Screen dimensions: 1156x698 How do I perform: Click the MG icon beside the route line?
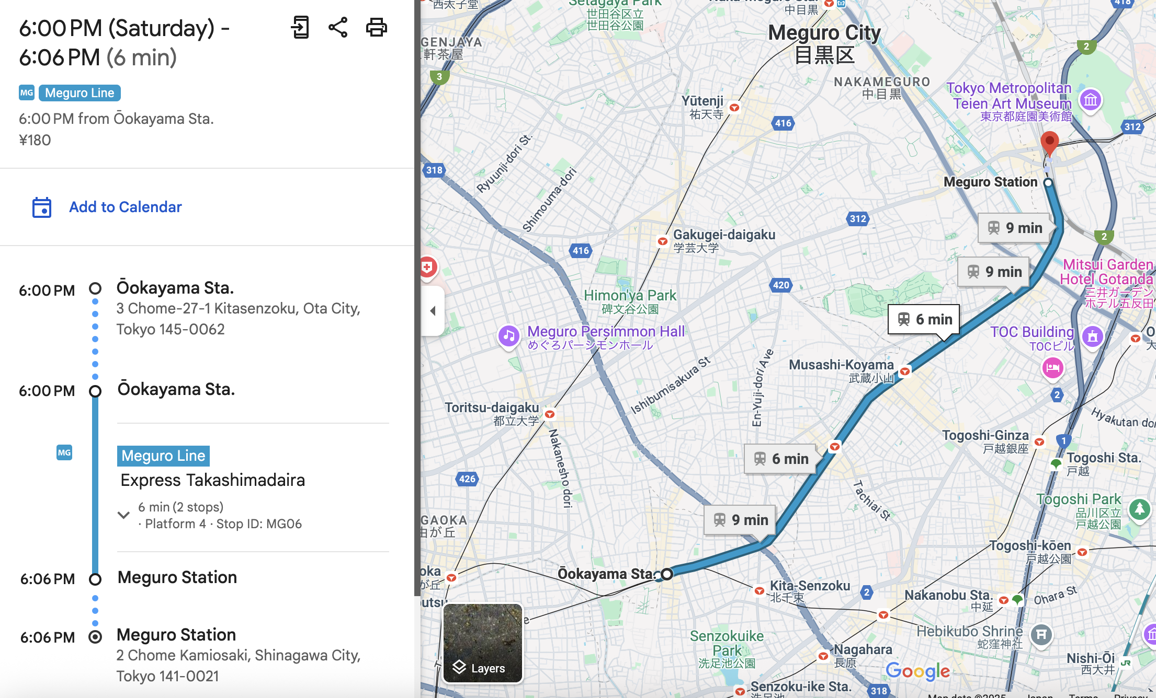click(64, 452)
